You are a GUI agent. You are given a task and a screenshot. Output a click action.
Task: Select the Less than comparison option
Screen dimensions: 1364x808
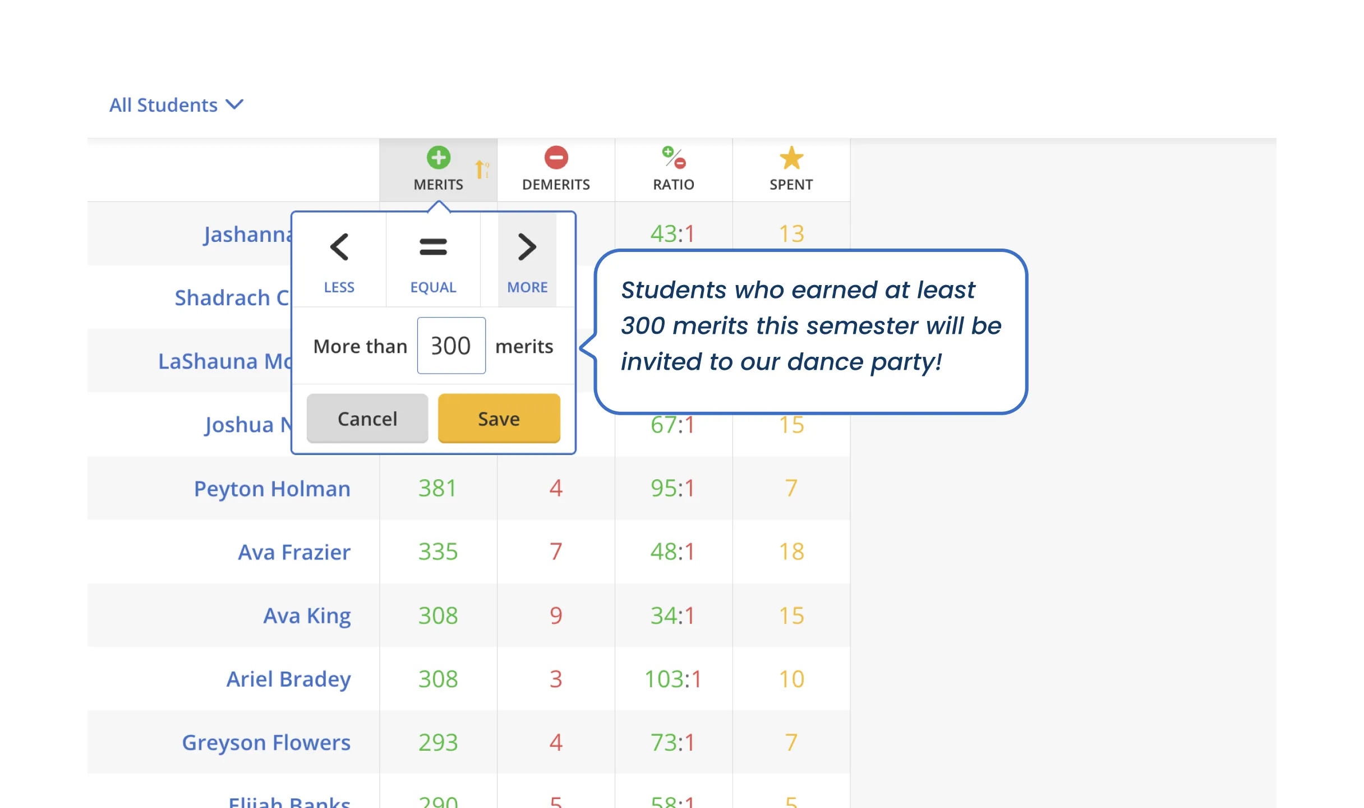[339, 260]
